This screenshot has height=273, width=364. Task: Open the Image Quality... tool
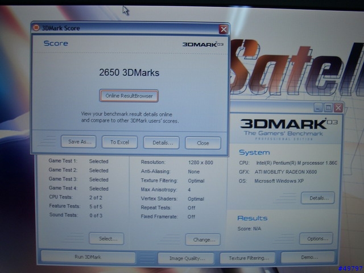(x=186, y=258)
